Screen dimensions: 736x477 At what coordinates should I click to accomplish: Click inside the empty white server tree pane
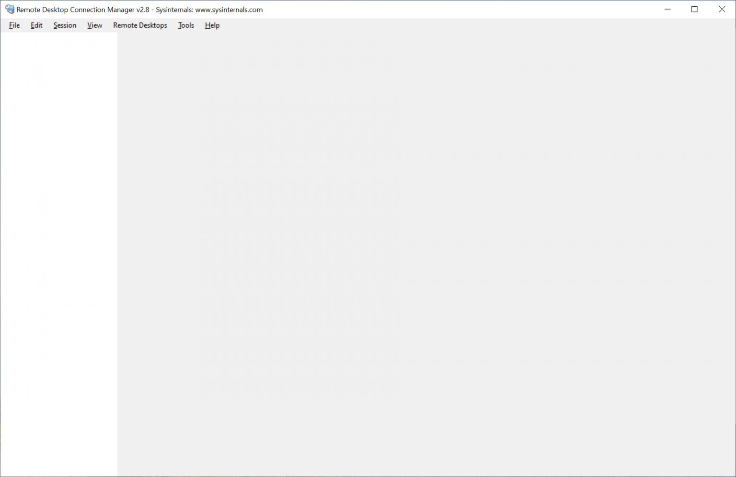click(x=58, y=239)
